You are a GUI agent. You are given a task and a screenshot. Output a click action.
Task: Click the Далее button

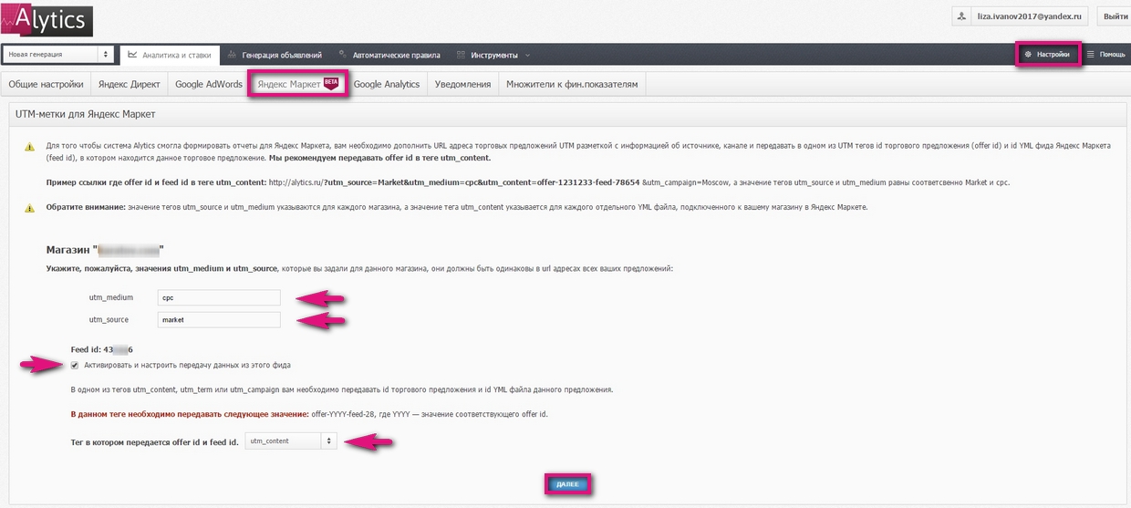[567, 484]
